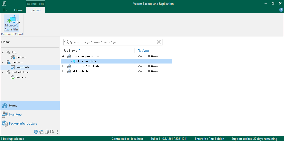Switch to the Home ribbon tab
The height and width of the screenshot is (141, 284).
click(18, 10)
